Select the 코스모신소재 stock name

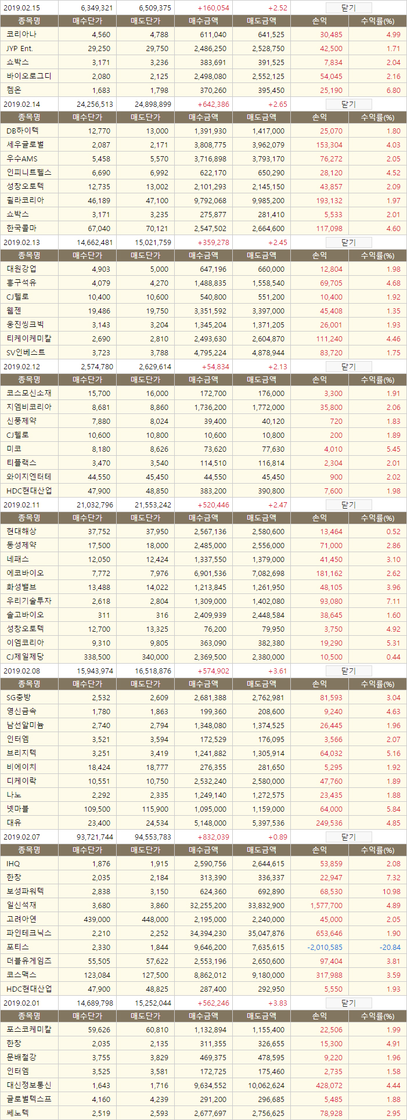29,393
